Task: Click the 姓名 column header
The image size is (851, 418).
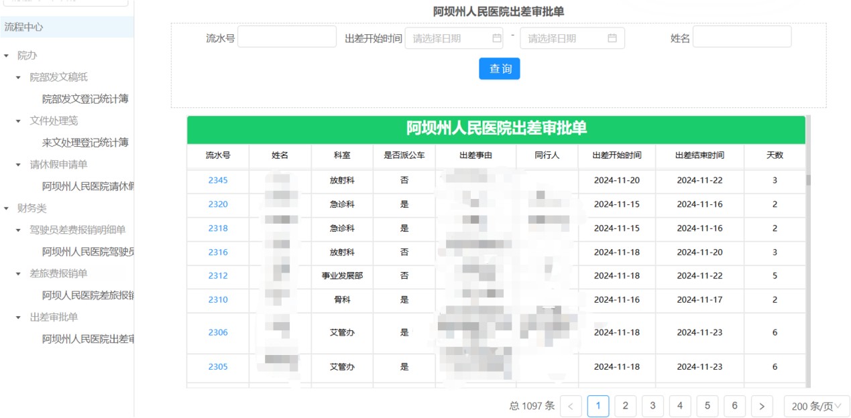Action: coord(280,155)
